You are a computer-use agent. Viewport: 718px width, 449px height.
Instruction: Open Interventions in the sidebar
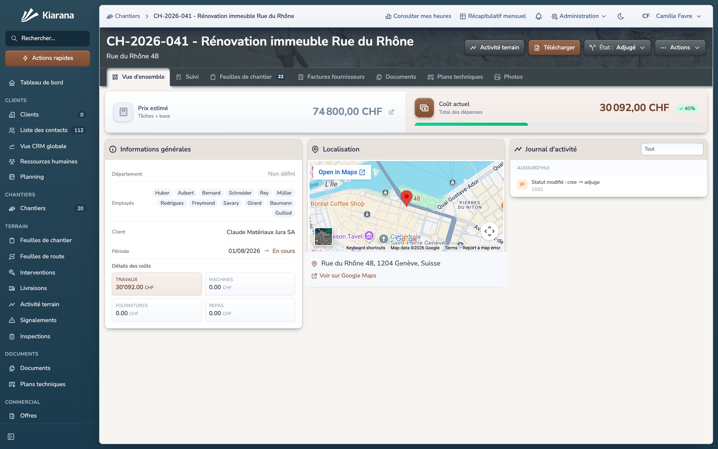pos(48,272)
